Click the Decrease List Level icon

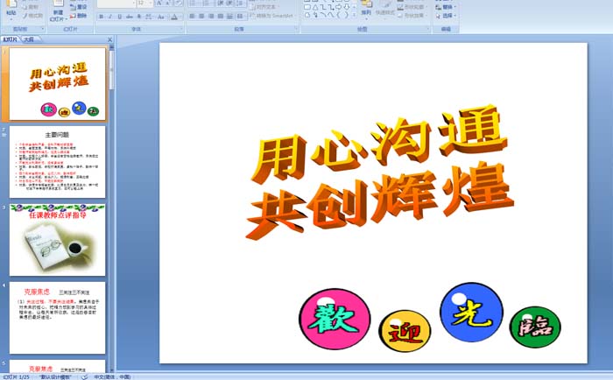(x=221, y=4)
